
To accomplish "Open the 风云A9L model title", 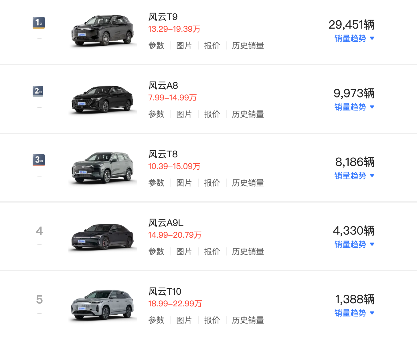I will coord(166,223).
